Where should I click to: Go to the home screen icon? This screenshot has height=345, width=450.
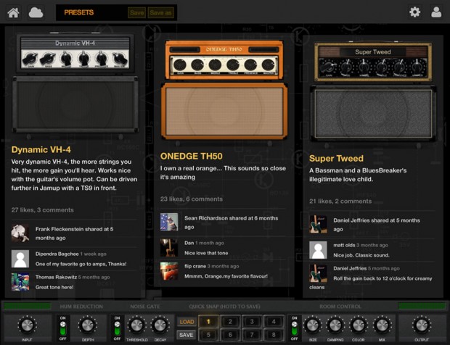click(14, 12)
